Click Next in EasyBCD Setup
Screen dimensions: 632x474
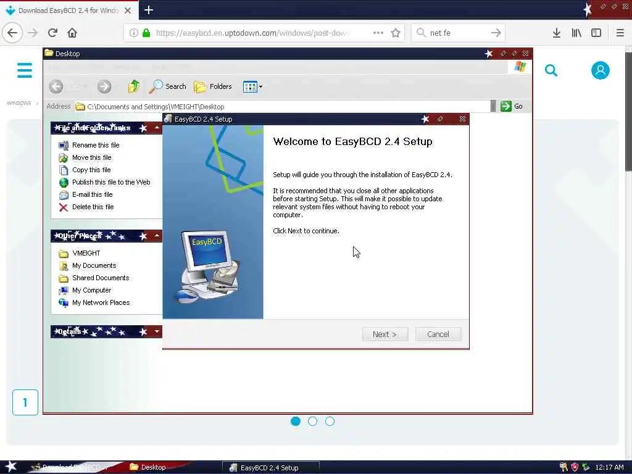pos(385,334)
